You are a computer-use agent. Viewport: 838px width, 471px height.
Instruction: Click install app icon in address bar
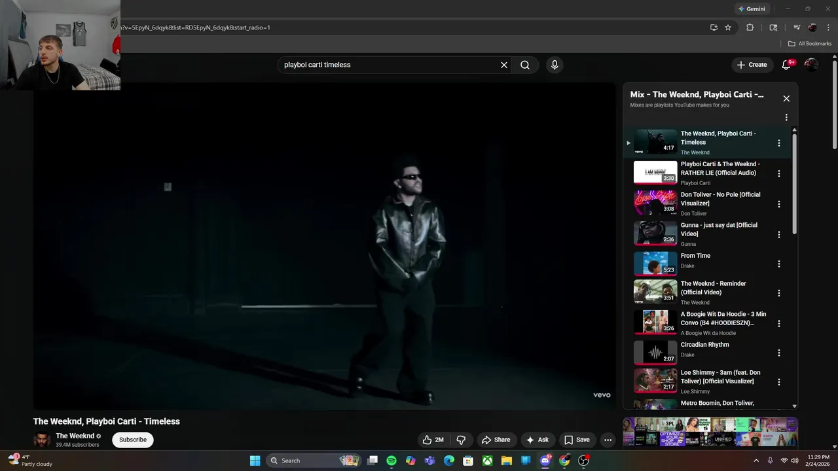[x=714, y=27]
